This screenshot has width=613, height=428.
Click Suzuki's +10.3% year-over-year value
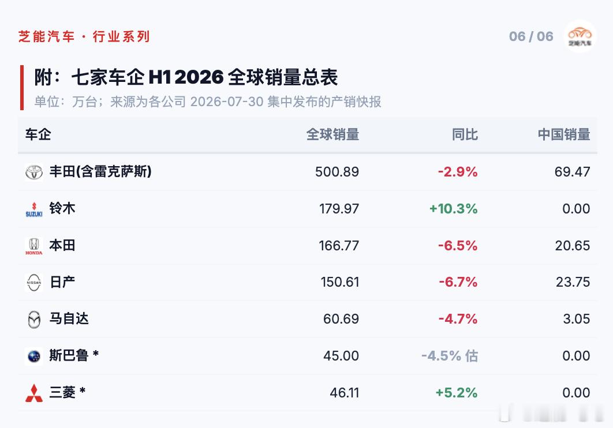[x=454, y=209]
